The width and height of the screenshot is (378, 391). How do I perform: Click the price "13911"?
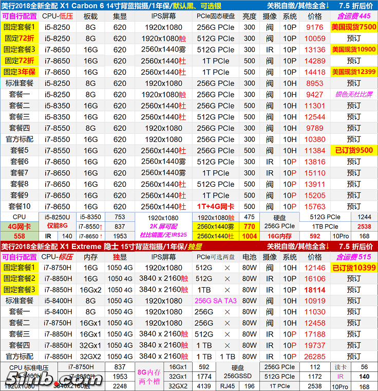pyautogui.click(x=315, y=184)
